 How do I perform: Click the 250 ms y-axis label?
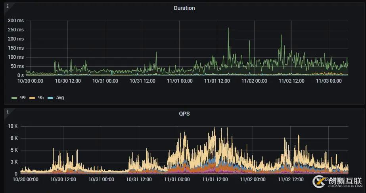15,30
